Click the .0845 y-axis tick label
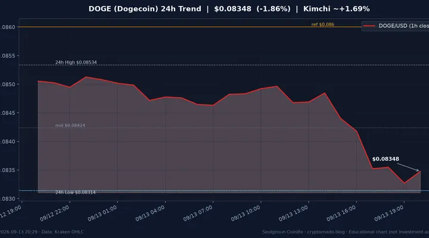The width and height of the screenshot is (429, 238). [8, 113]
